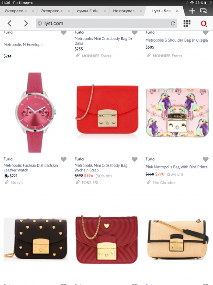Open the FORZIERI retailer link
213x285 pixels.
[x=90, y=182]
